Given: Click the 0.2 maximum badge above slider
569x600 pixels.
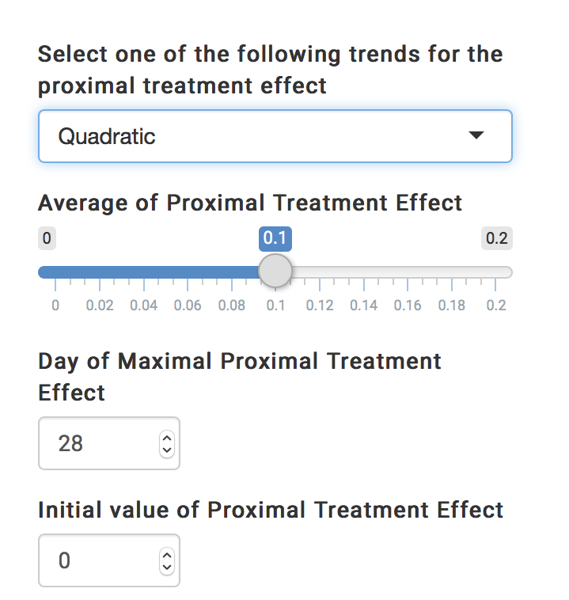Looking at the screenshot, I should tap(496, 238).
